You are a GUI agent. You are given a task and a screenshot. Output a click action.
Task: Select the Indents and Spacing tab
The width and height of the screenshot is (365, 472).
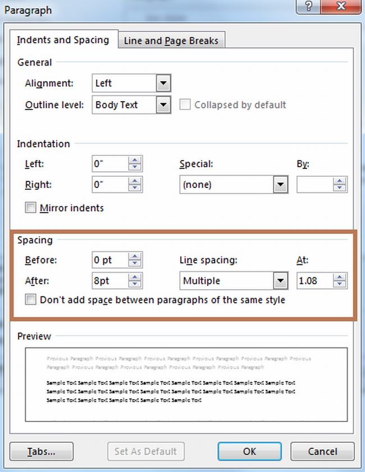pos(63,40)
